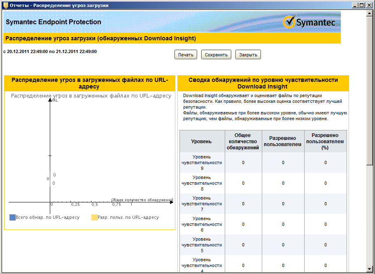Click the report date range text
The height and width of the screenshot is (274, 375).
click(50, 52)
